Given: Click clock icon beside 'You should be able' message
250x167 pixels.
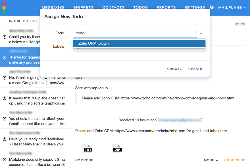Looking at the screenshot, I should 5,119.
